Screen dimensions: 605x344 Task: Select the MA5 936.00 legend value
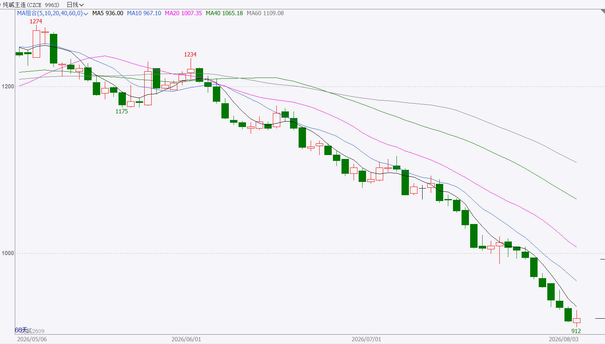click(108, 13)
